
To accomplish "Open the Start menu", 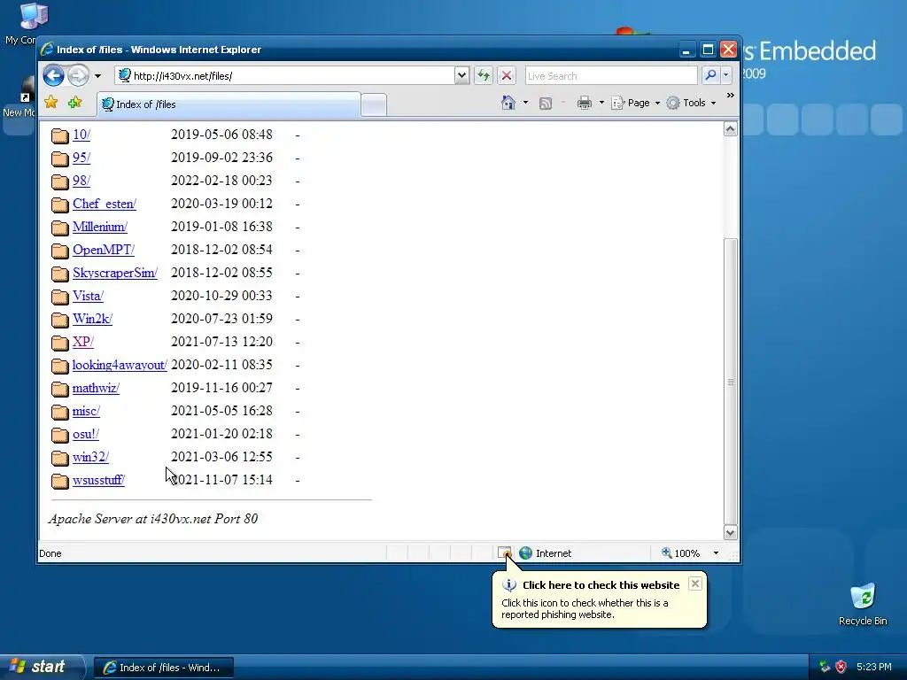I will pyautogui.click(x=42, y=667).
